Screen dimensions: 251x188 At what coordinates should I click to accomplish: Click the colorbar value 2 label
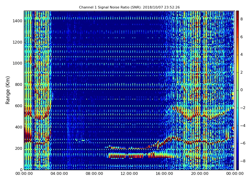tap(242, 72)
